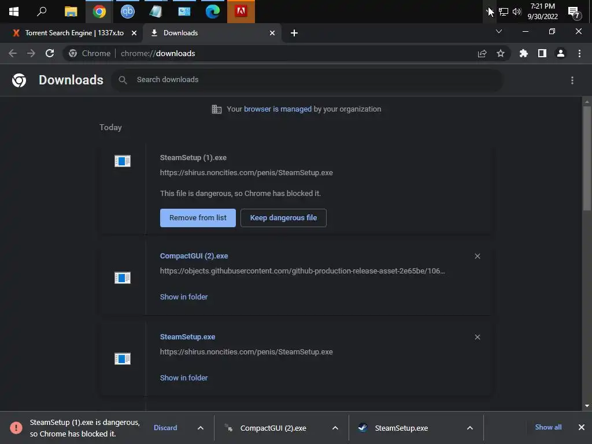592x444 pixels.
Task: Show SteamSetup.exe in folder
Action: (x=184, y=378)
